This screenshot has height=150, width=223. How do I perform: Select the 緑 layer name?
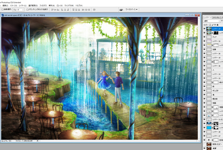pyautogui.click(x=213, y=87)
